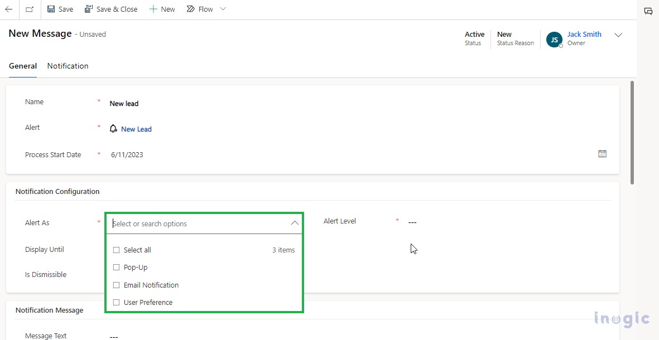
Task: Expand the Flow dropdown chevron
Action: pos(223,9)
